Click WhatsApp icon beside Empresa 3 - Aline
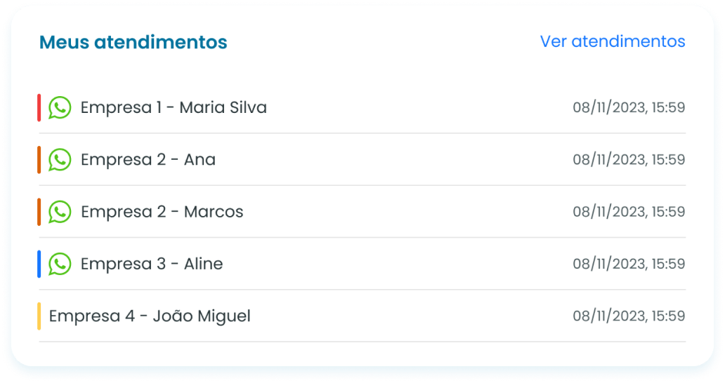This screenshot has width=725, height=383. 60,264
